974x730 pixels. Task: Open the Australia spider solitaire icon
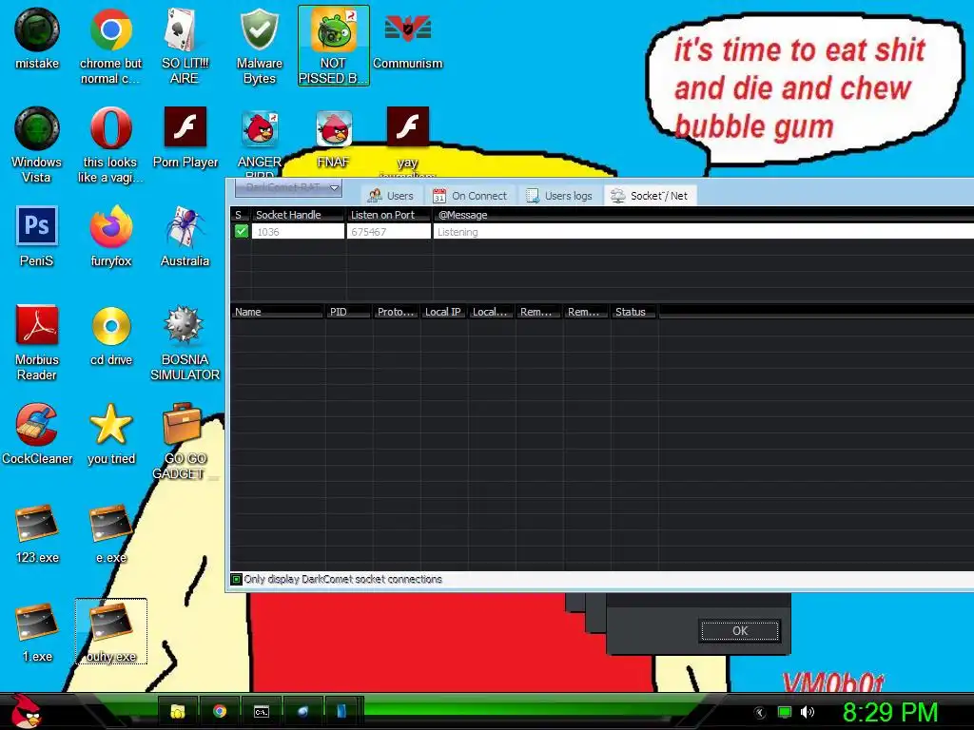pos(185,237)
